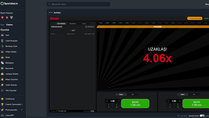Image resolution: width=209 pixels, height=118 pixels.
Task: Open the Jackpot Slotlar category
Action: coord(12,74)
